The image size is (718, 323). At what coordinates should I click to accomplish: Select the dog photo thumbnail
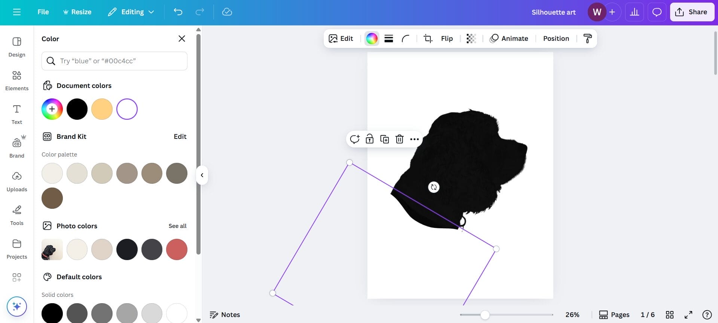pos(52,249)
